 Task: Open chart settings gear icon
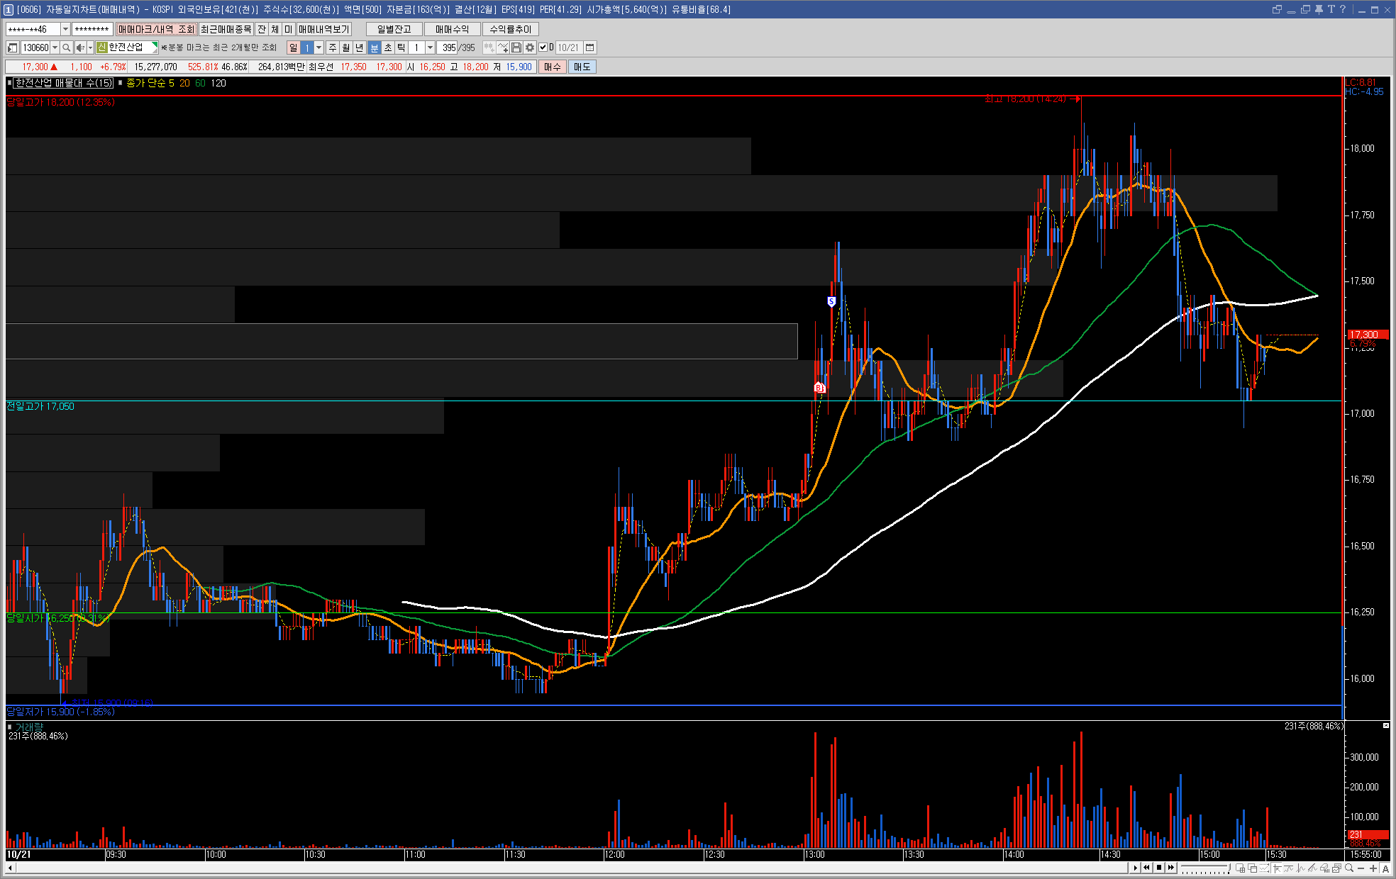coord(530,47)
